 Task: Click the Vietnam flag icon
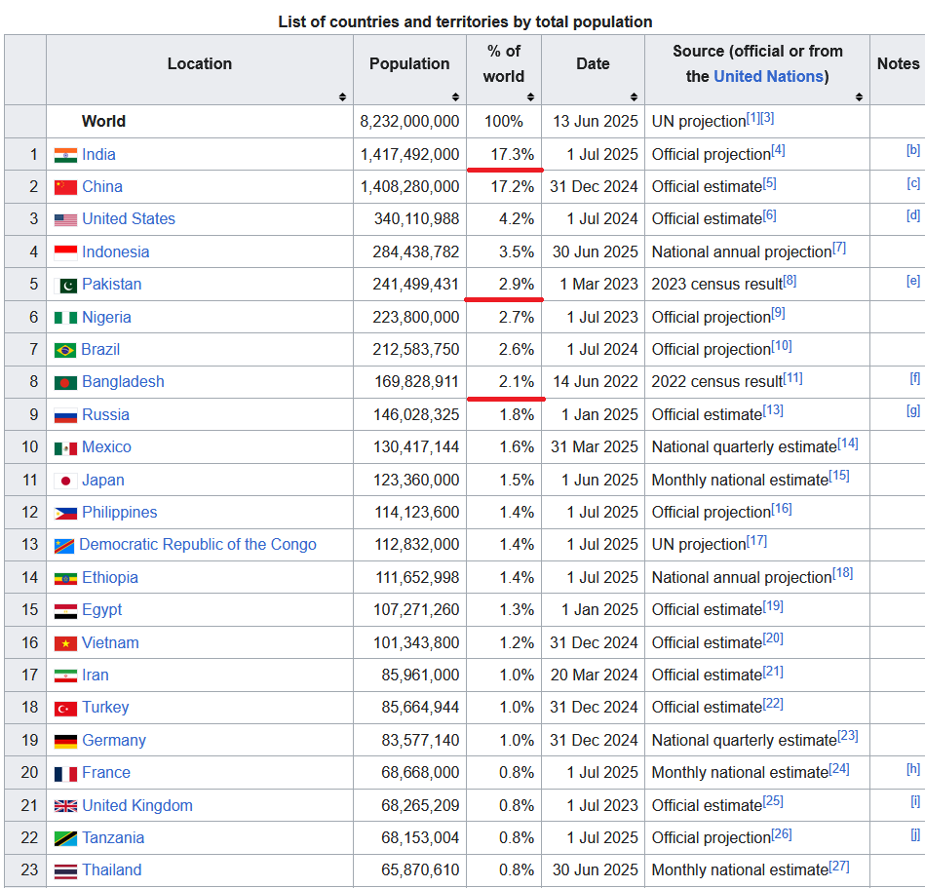click(x=65, y=643)
